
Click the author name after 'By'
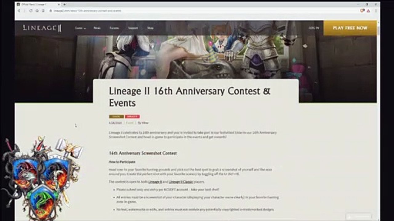(x=145, y=123)
